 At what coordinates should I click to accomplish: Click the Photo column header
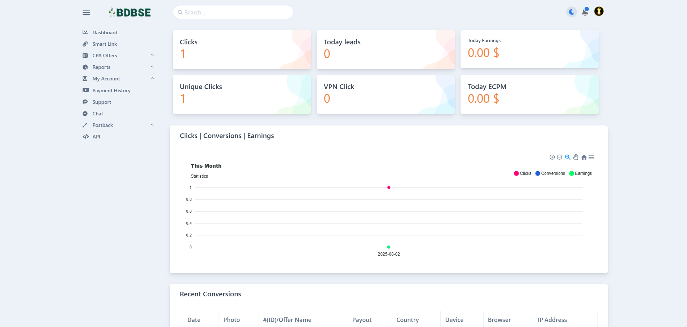click(x=232, y=320)
